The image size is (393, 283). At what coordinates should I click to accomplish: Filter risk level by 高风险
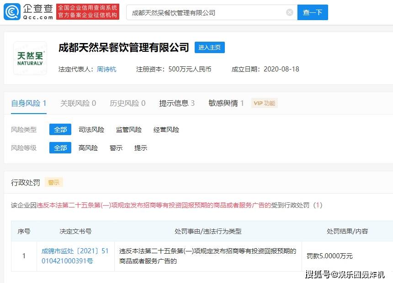(88, 148)
